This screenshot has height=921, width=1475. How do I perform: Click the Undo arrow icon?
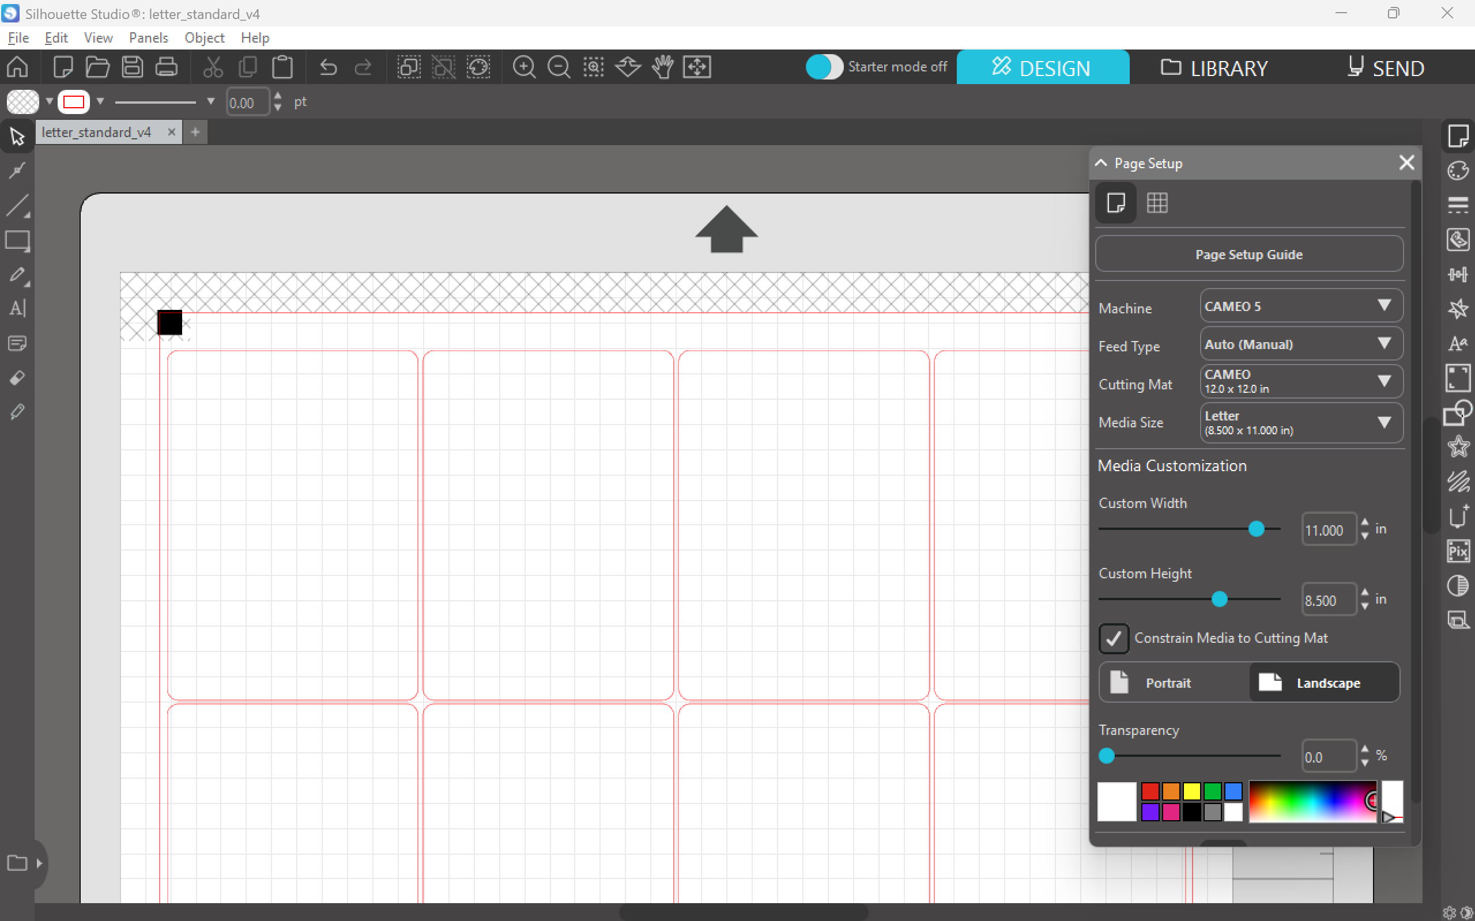(x=328, y=67)
